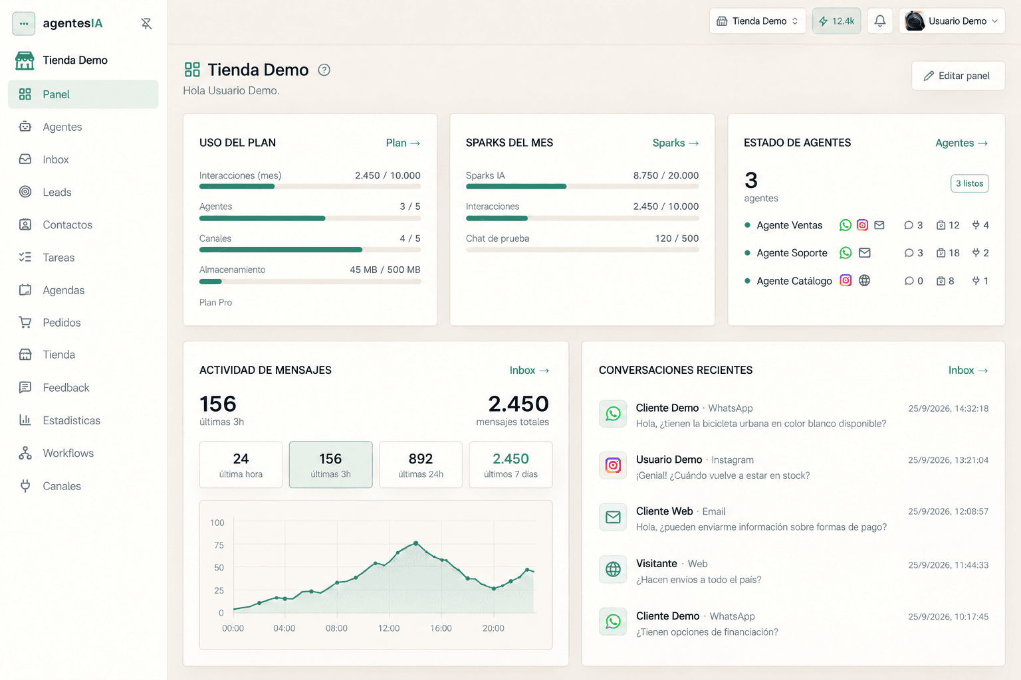
Task: Click the email icon for Agente Soporte
Action: click(865, 253)
